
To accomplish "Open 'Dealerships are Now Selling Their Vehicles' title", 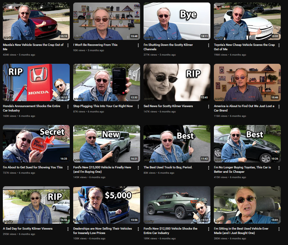I will point(102,231).
